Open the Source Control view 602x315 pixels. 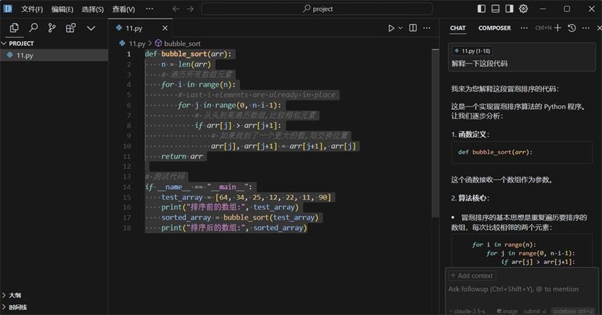click(52, 27)
